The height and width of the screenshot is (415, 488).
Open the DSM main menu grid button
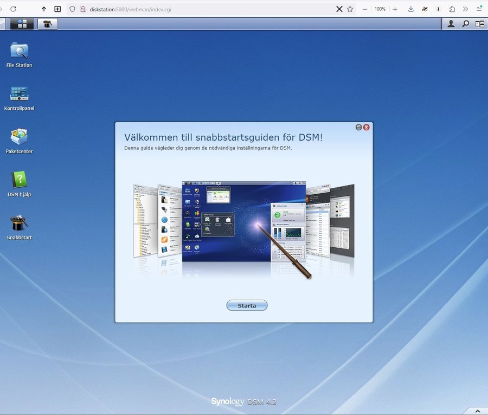click(x=22, y=24)
